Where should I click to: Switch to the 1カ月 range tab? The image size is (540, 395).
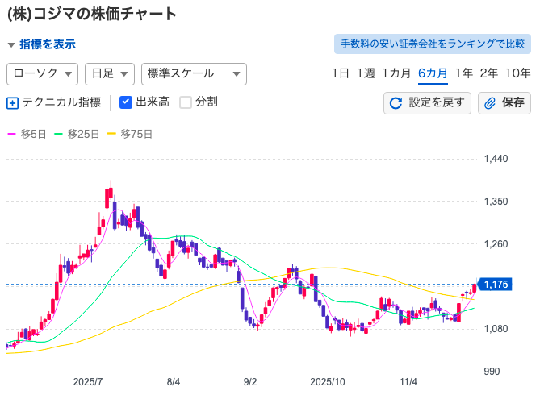point(396,73)
